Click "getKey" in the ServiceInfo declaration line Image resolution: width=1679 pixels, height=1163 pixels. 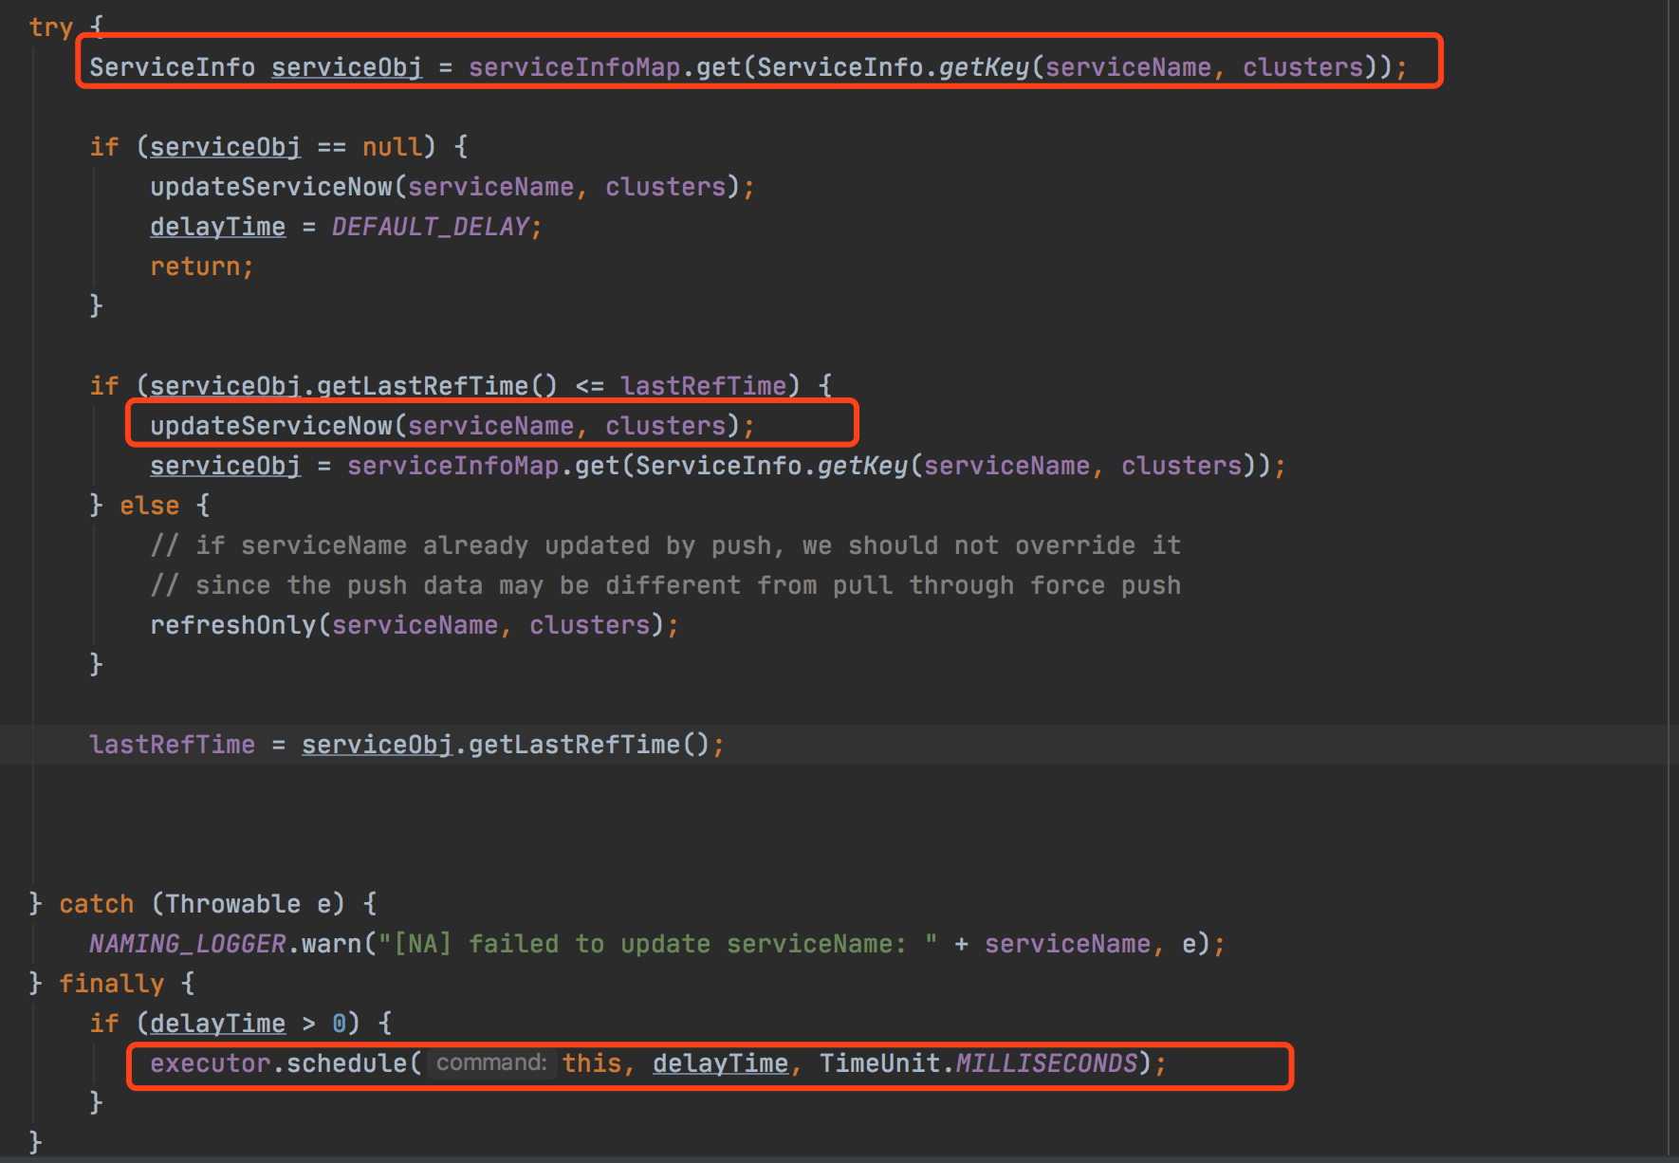[x=984, y=67]
